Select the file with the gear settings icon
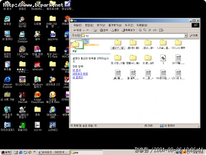This screenshot has height=155, width=206. 163,59
